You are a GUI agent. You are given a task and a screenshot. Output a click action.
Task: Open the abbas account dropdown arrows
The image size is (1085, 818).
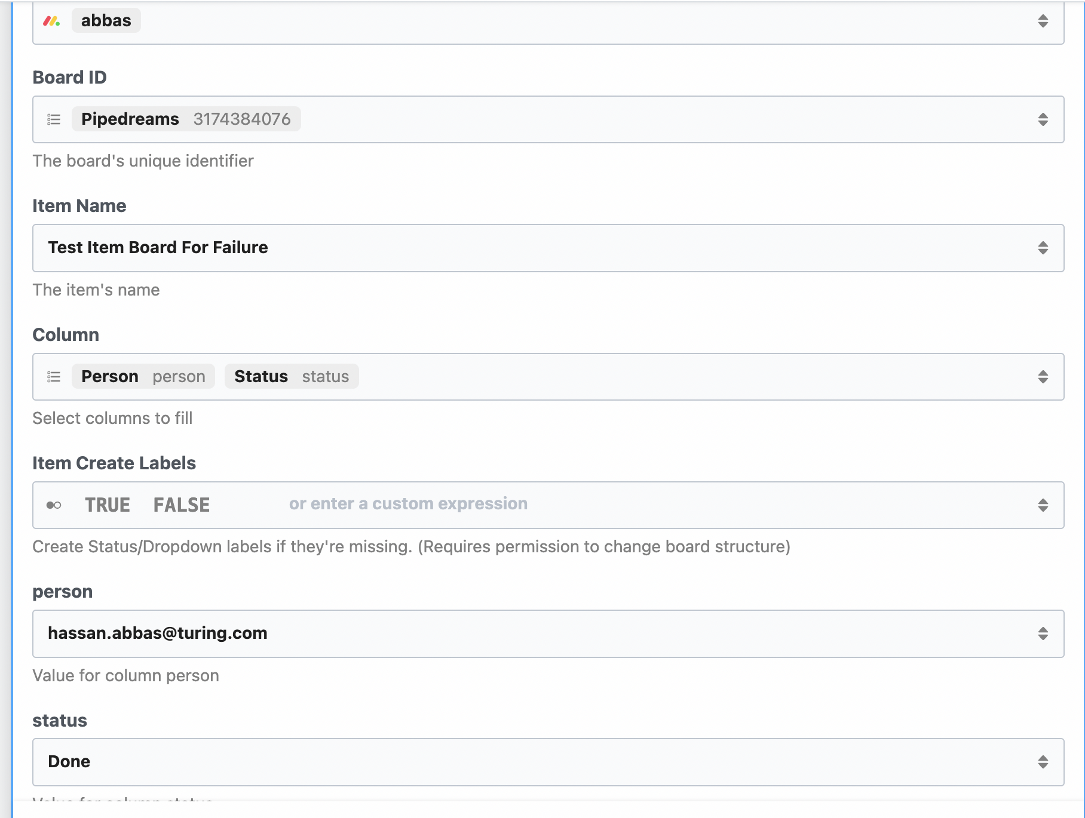click(x=1043, y=21)
